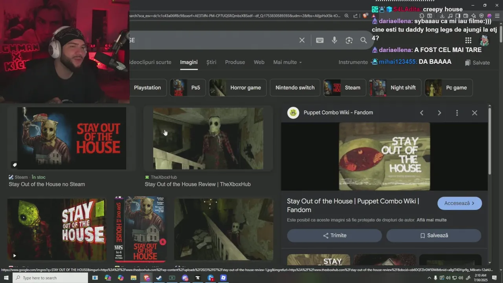Start voice search with the microphone
503x283 pixels.
tap(334, 40)
